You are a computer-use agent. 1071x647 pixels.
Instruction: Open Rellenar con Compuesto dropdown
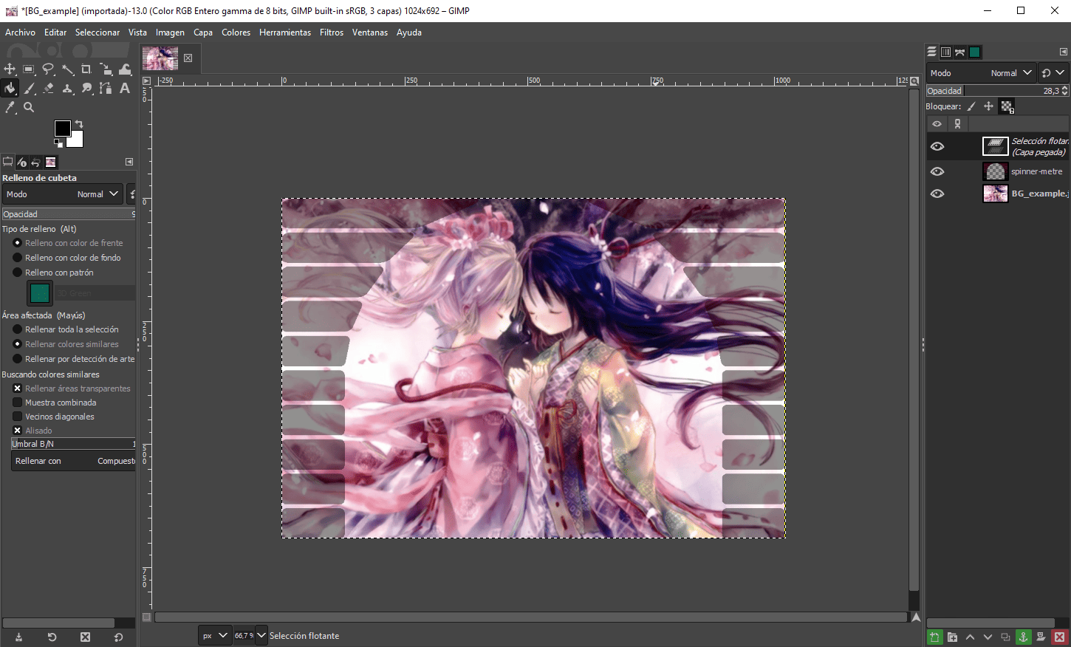click(x=74, y=461)
